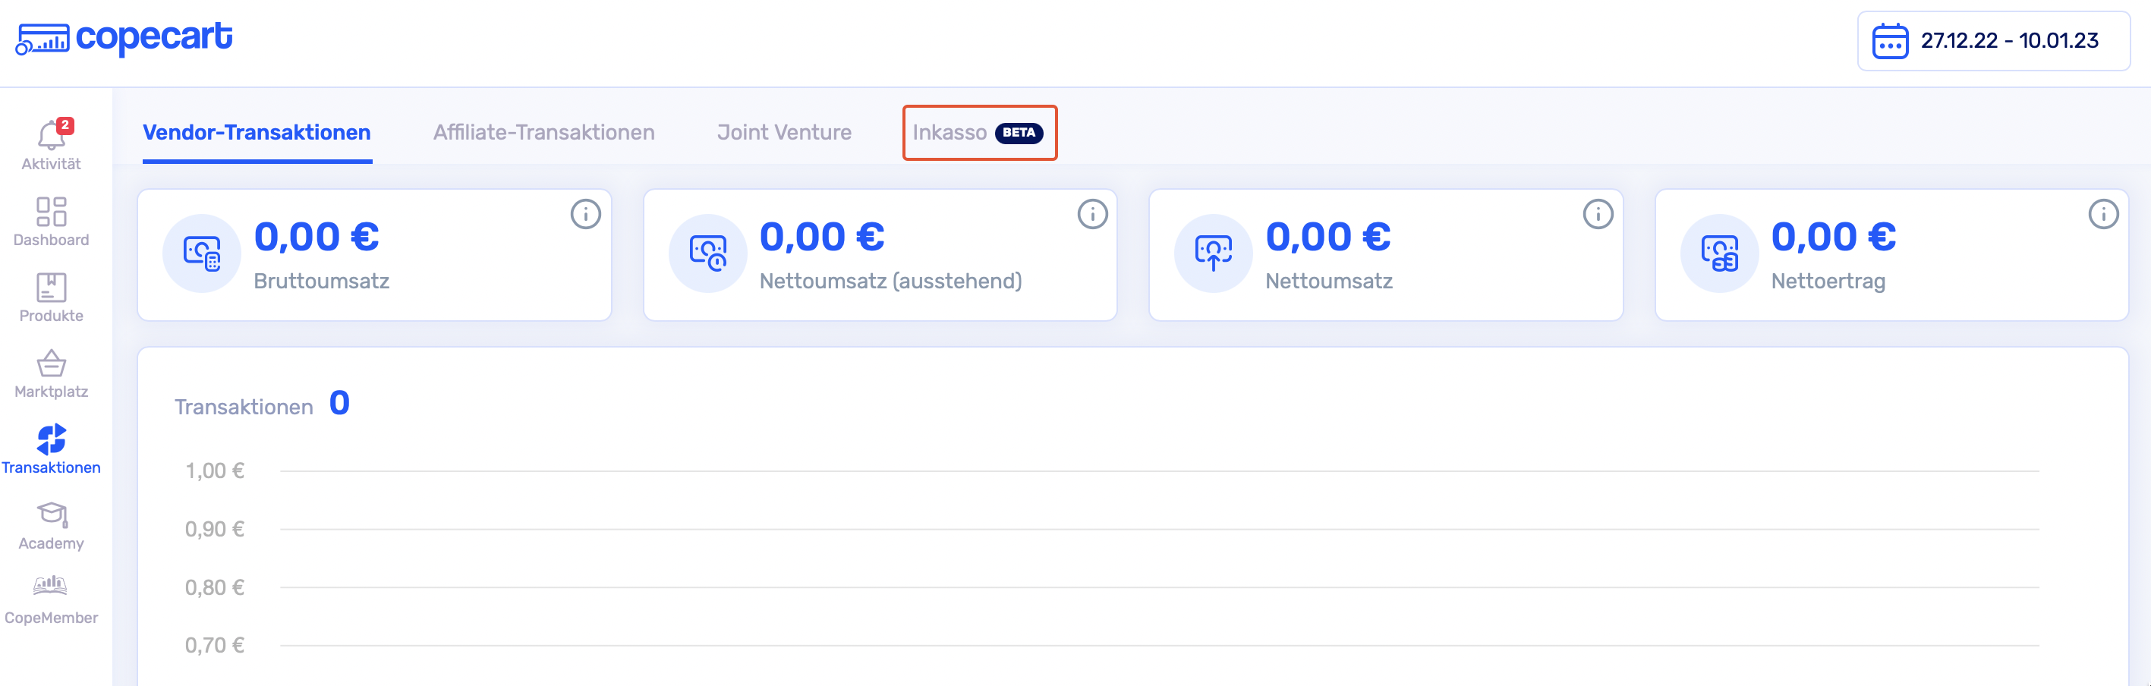Switch to Affiliate-Transaktionen tab
2151x686 pixels.
click(x=543, y=133)
